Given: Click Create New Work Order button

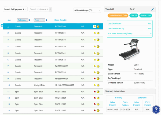Looking at the screenshot, I should [118, 16].
